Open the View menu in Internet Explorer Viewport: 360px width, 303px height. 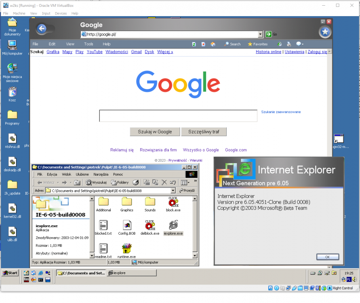coord(70,44)
